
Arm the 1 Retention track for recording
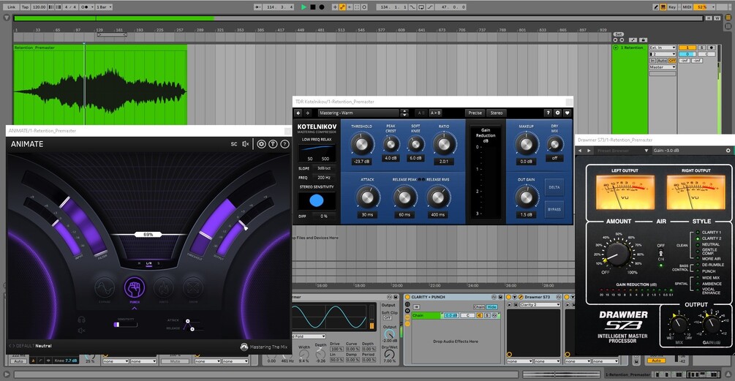[712, 48]
